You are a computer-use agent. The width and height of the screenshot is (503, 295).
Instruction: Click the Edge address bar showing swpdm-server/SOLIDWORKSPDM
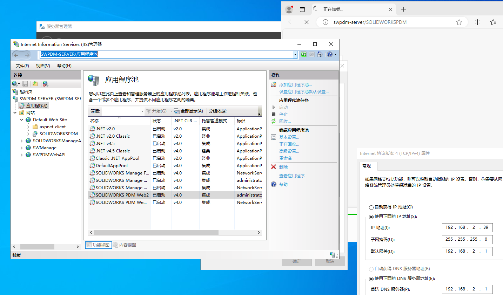(392, 22)
